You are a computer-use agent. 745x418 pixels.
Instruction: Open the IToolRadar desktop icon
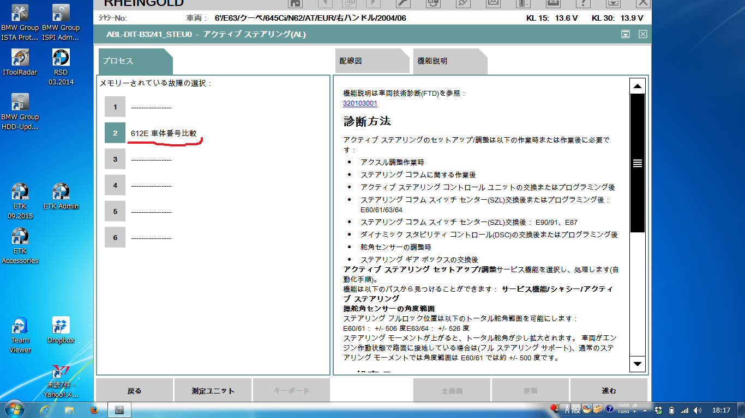(x=20, y=62)
